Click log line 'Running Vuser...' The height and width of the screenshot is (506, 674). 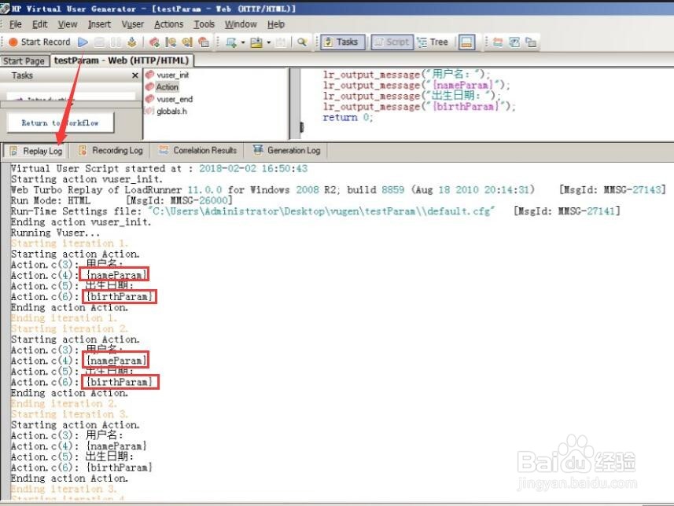[x=56, y=233]
